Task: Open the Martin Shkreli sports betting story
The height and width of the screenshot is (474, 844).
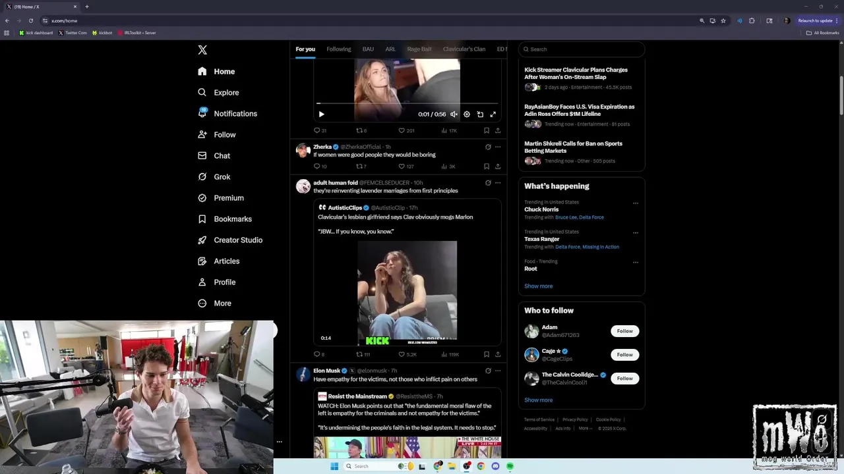Action: click(x=581, y=153)
